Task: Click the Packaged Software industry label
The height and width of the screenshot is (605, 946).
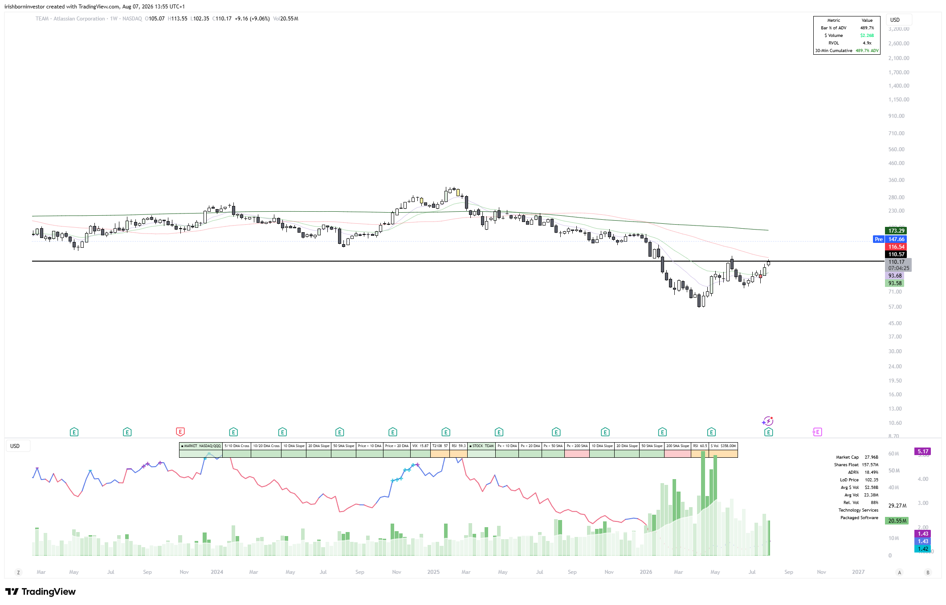Action: [859, 518]
